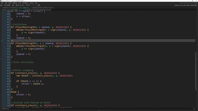198x111 pixels.
Task: Click 'x += sign(xSpeed);' line 47
Action: click(x=33, y=32)
